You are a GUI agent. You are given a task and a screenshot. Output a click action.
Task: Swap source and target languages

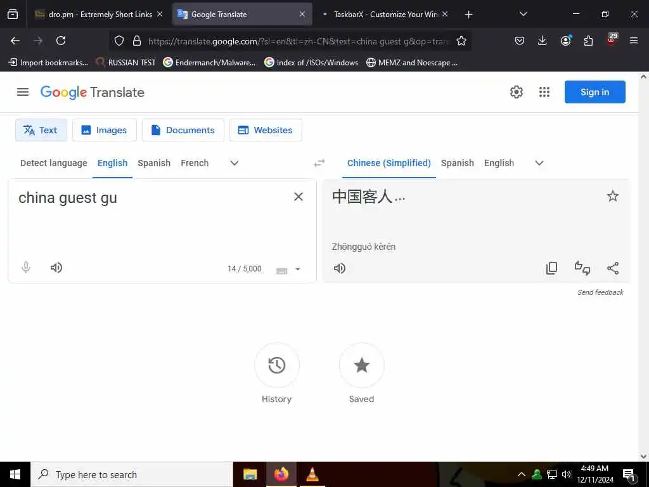319,163
